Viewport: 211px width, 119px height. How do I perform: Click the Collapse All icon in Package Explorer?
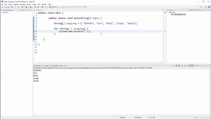(20, 10)
